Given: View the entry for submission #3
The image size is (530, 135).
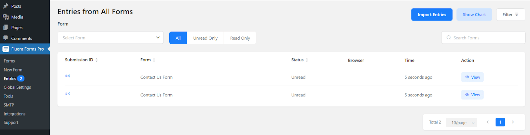Looking at the screenshot, I should (x=472, y=95).
